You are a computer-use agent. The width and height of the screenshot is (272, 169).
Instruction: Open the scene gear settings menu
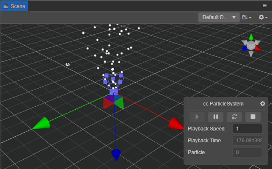coord(263,17)
